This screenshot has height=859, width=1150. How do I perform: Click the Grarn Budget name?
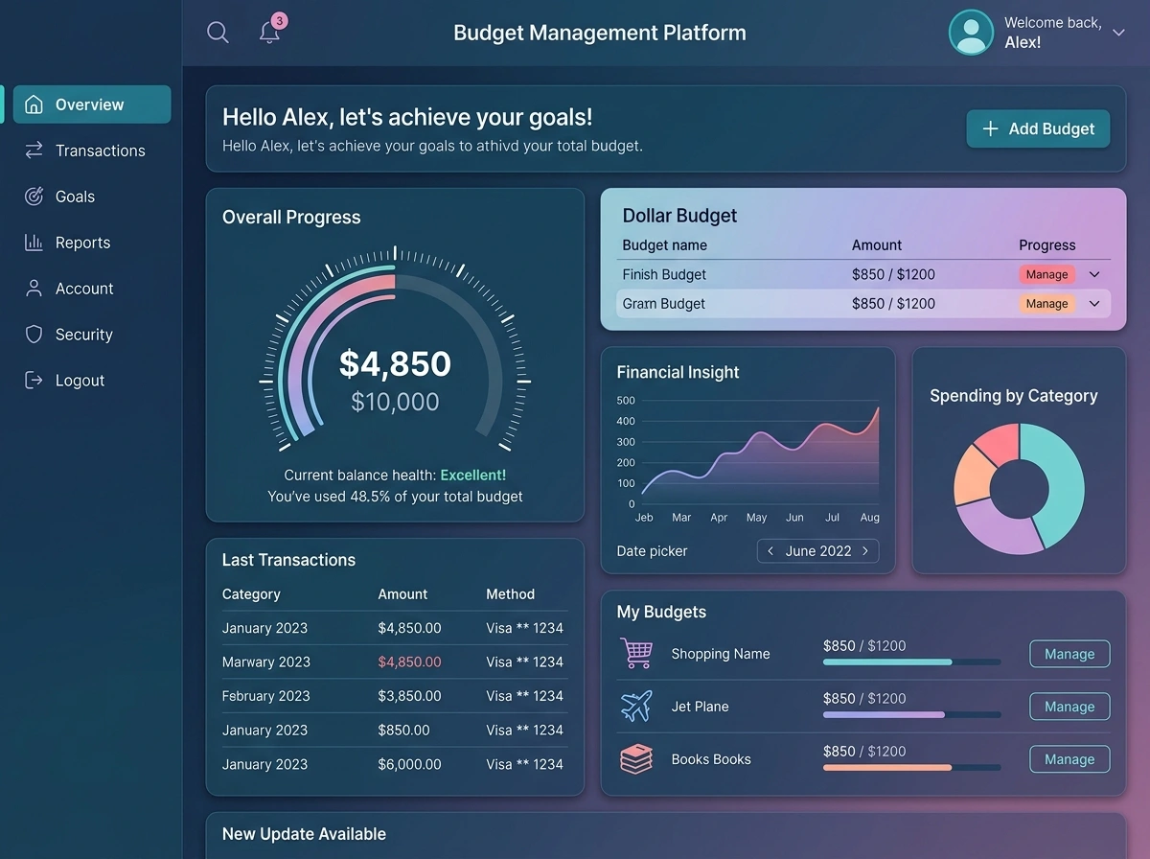(663, 304)
